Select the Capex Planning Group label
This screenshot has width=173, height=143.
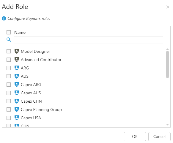pyautogui.click(x=41, y=110)
